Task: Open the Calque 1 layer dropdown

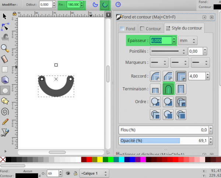Action: (x=94, y=173)
